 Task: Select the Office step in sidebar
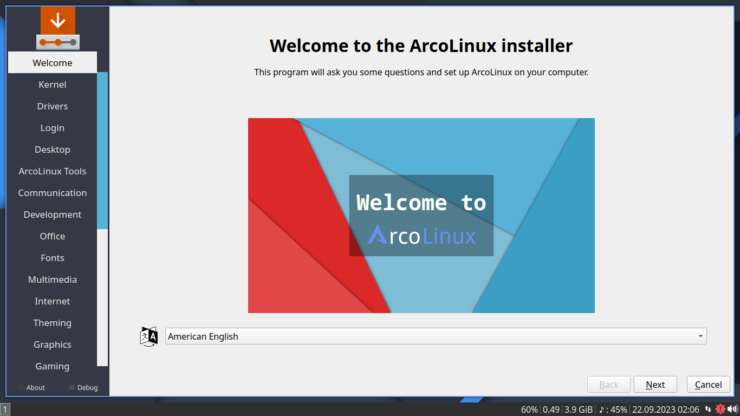point(53,236)
